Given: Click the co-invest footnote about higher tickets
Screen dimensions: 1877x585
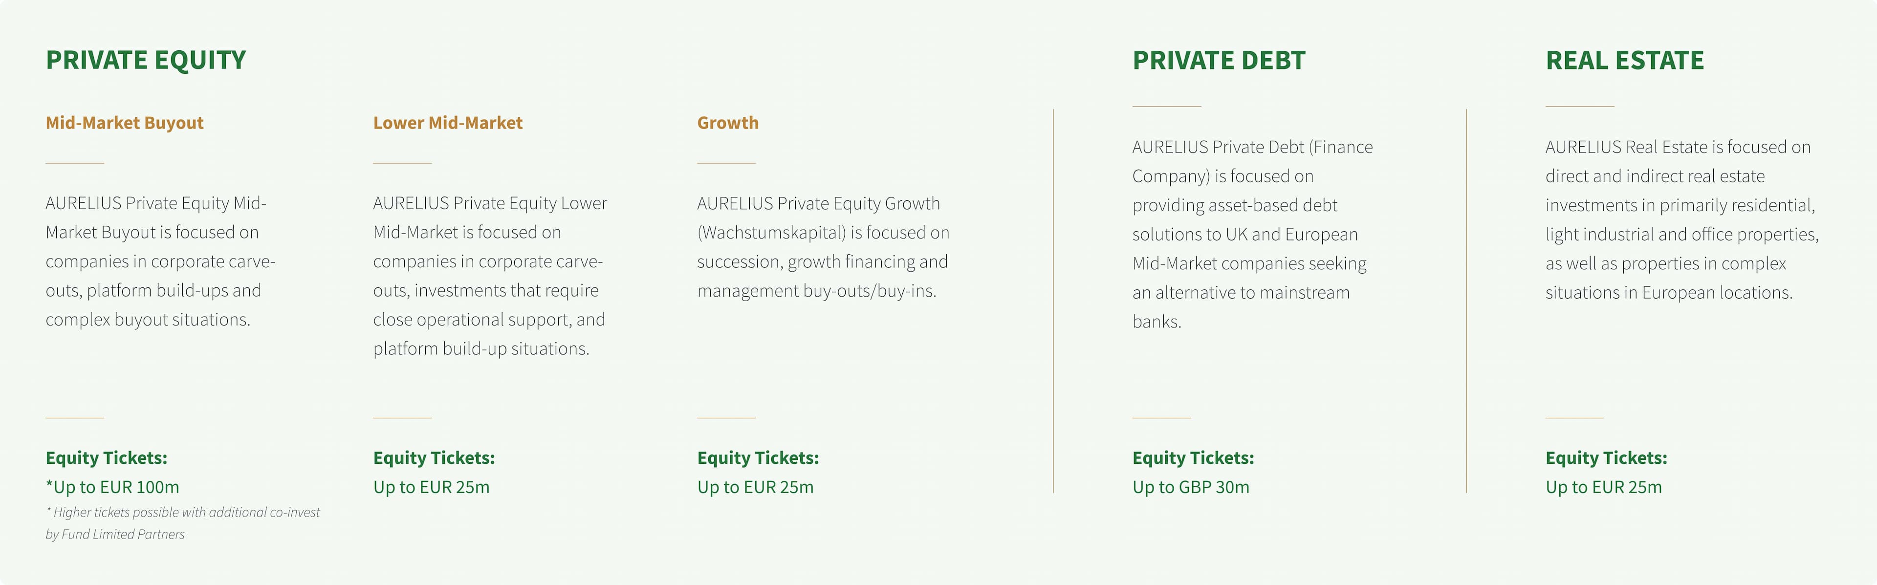Looking at the screenshot, I should pyautogui.click(x=182, y=523).
